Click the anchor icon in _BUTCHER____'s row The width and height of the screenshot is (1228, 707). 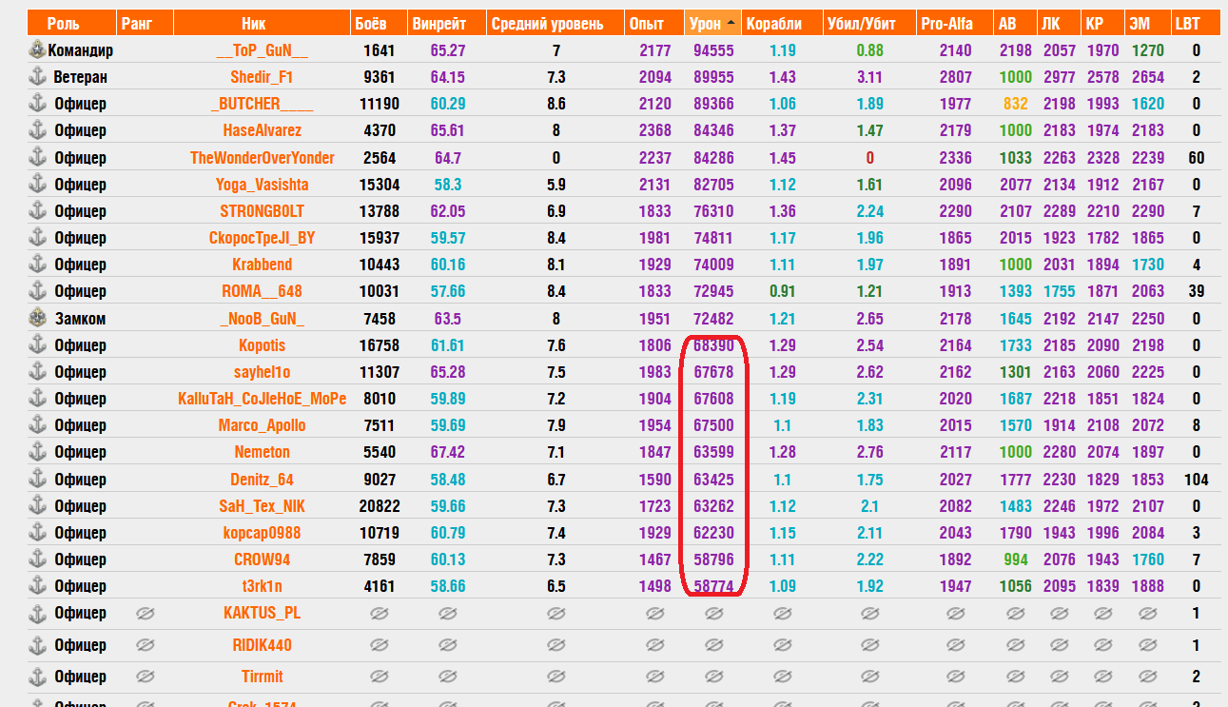point(38,104)
